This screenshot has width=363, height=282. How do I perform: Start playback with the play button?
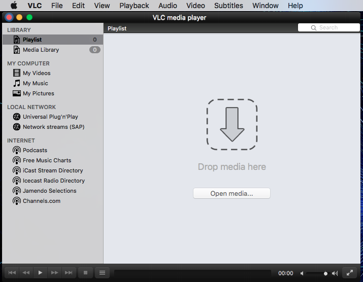pos(40,273)
